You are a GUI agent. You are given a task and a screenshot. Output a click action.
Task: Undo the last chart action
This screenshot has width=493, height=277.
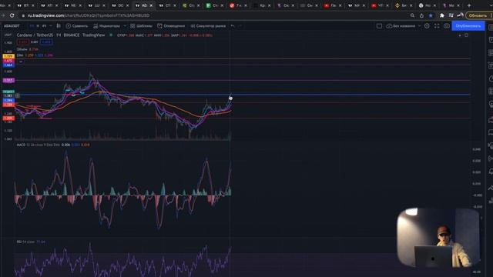233,25
